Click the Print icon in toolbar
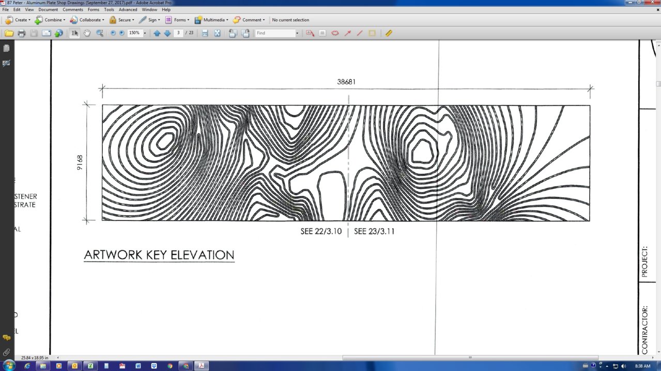Screen dimensions: 661x371 click(21, 33)
